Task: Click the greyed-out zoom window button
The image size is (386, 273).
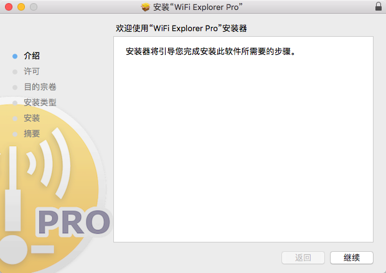Action: coord(34,7)
